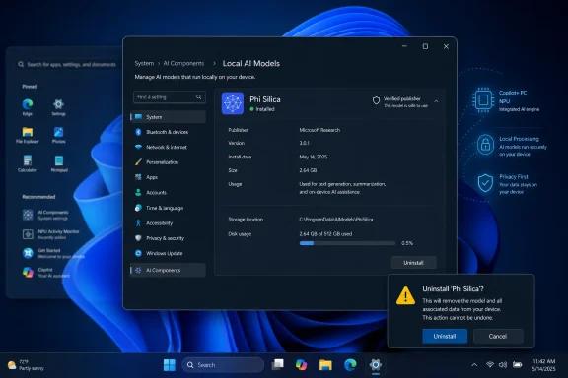This screenshot has width=568, height=378.
Task: Open clock and date in taskbar
Action: (x=543, y=365)
